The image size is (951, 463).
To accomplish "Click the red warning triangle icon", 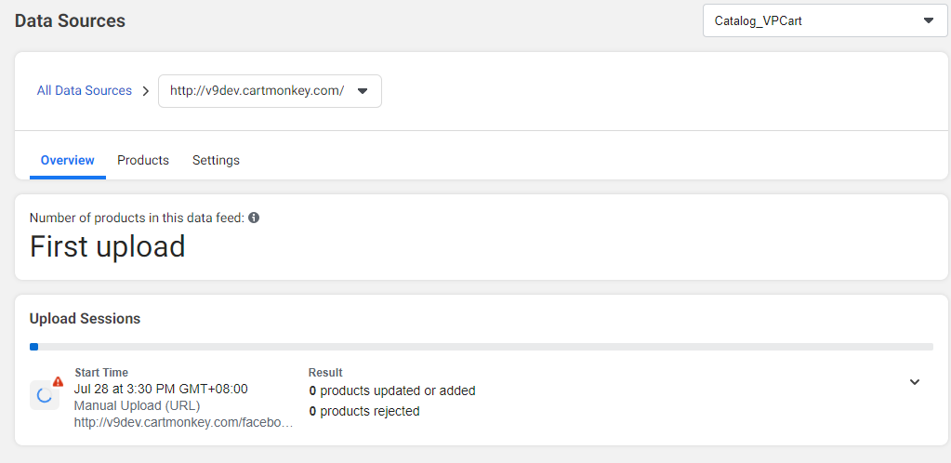I will point(58,382).
